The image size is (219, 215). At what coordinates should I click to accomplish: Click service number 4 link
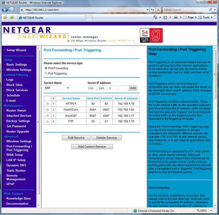[53, 122]
